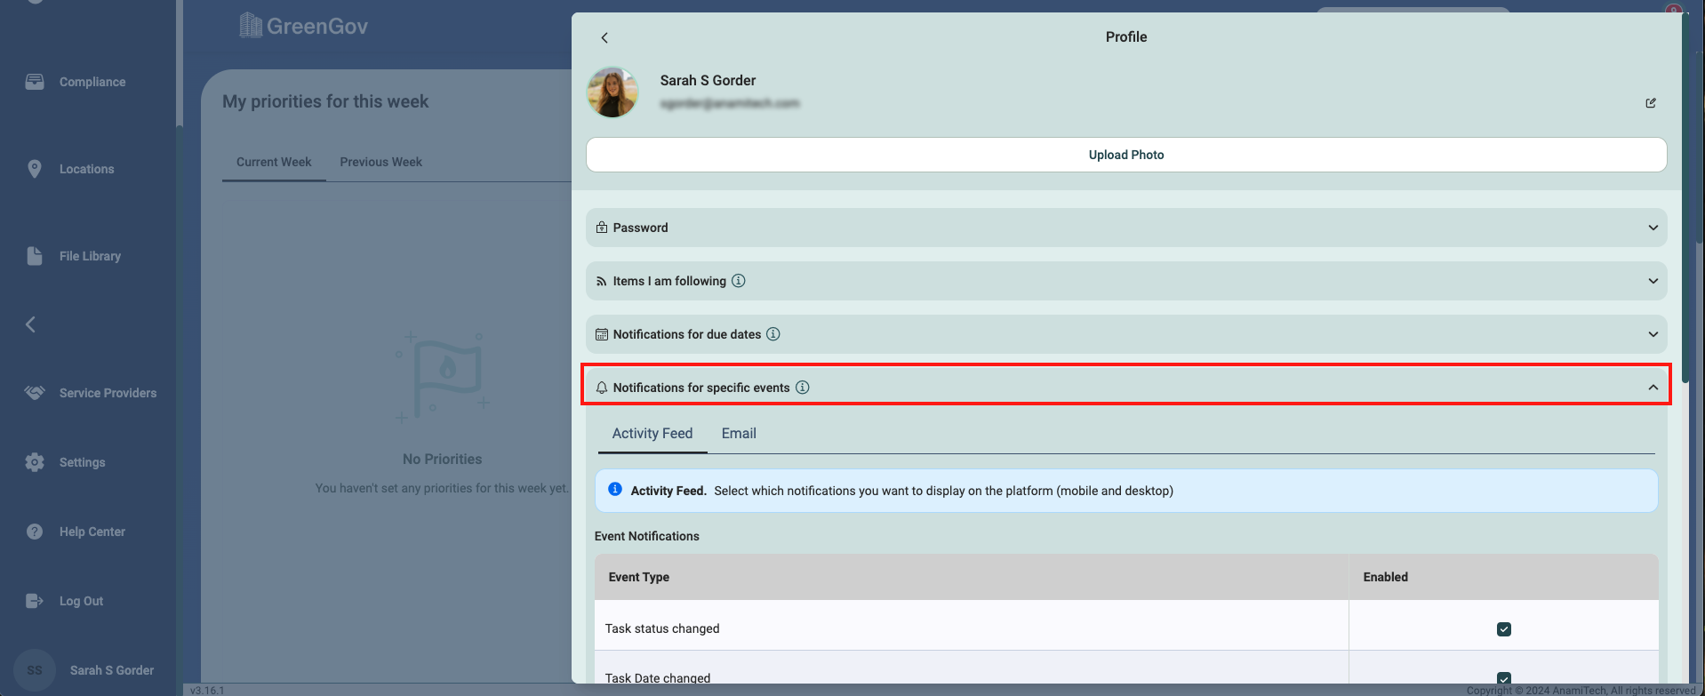Uncheck Task status changed notification
This screenshot has width=1705, height=696.
1504,629
